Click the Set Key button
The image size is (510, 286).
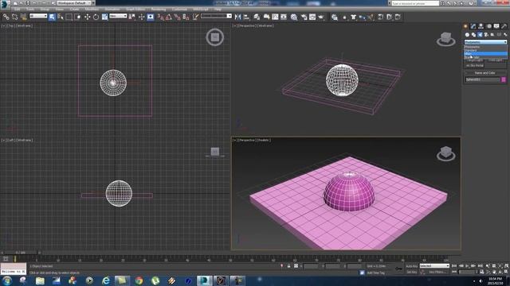(x=411, y=272)
